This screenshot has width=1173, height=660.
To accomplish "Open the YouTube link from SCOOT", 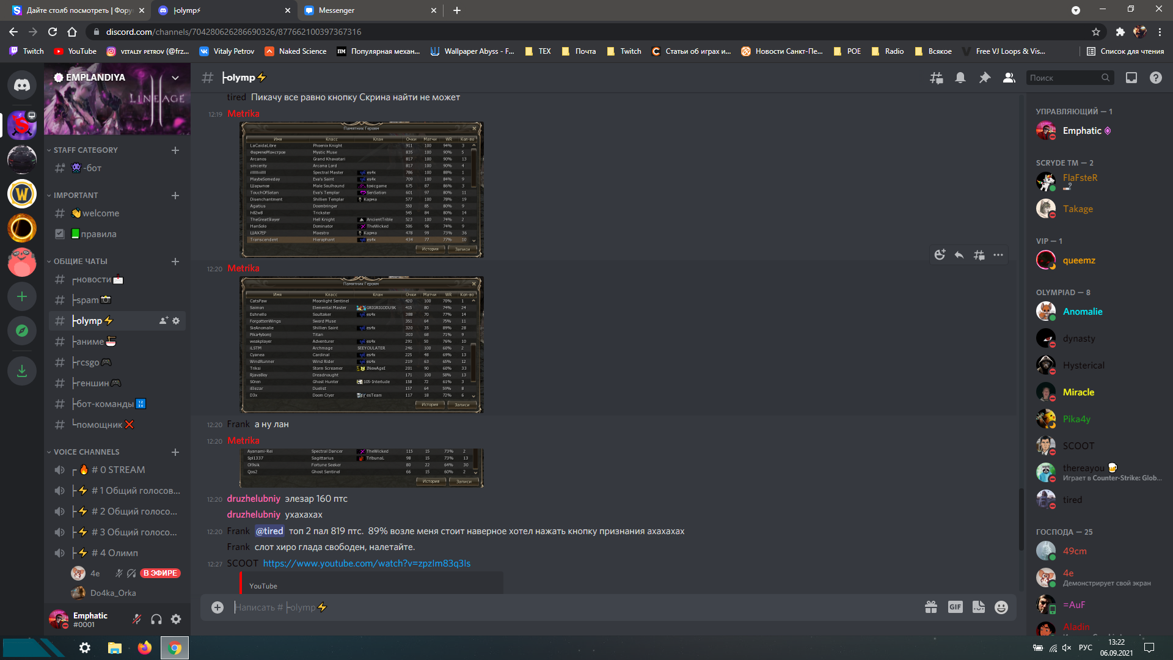I will (367, 563).
